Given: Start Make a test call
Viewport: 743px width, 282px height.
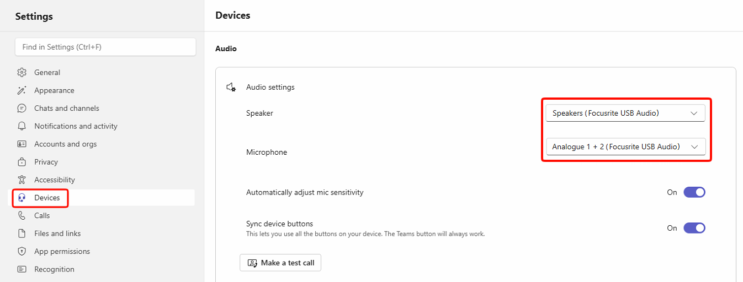Looking at the screenshot, I should pyautogui.click(x=280, y=263).
